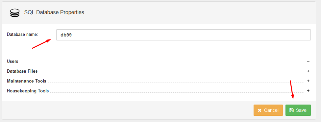
Task: Expand Housekeeping Tools using plus icon
Action: 308,91
